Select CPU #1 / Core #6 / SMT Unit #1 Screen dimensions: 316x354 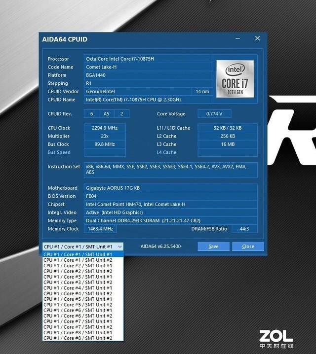point(78,310)
